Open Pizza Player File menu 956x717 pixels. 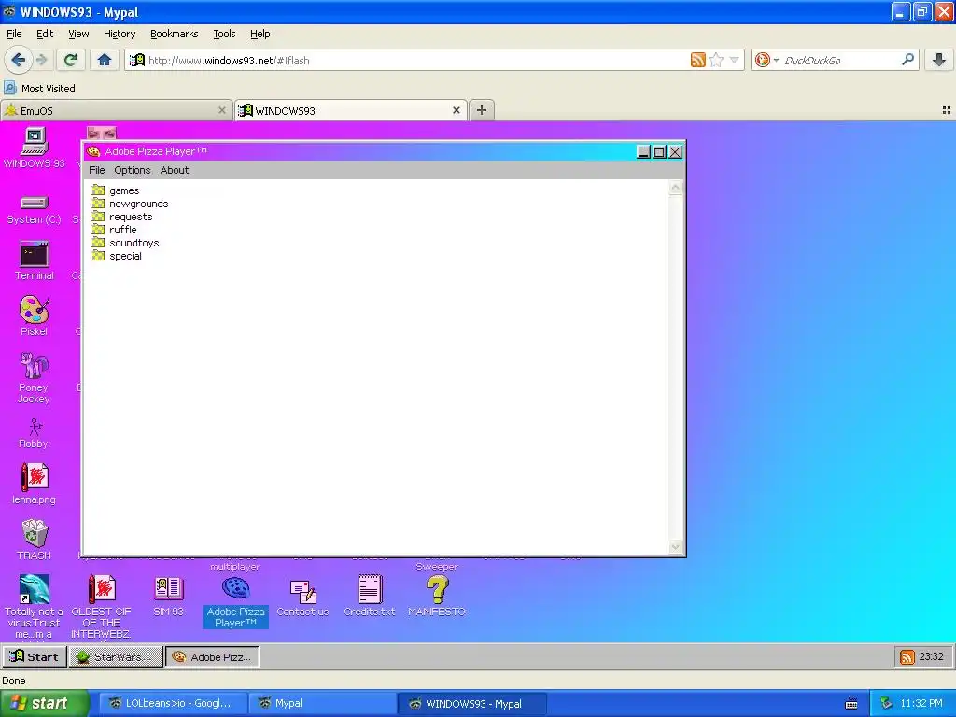pyautogui.click(x=97, y=170)
